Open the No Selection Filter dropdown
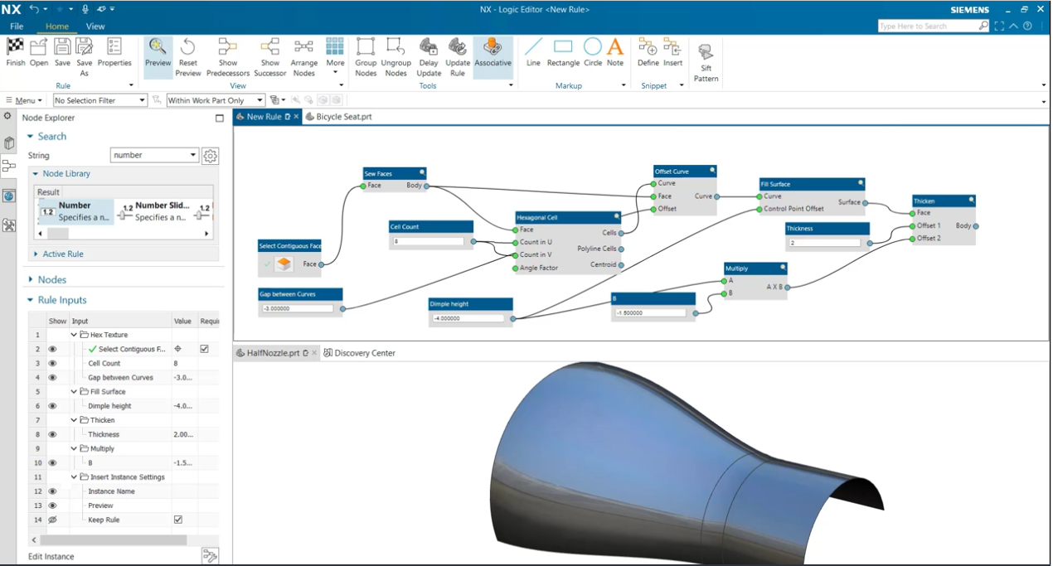This screenshot has height=566, width=1053. 99,100
